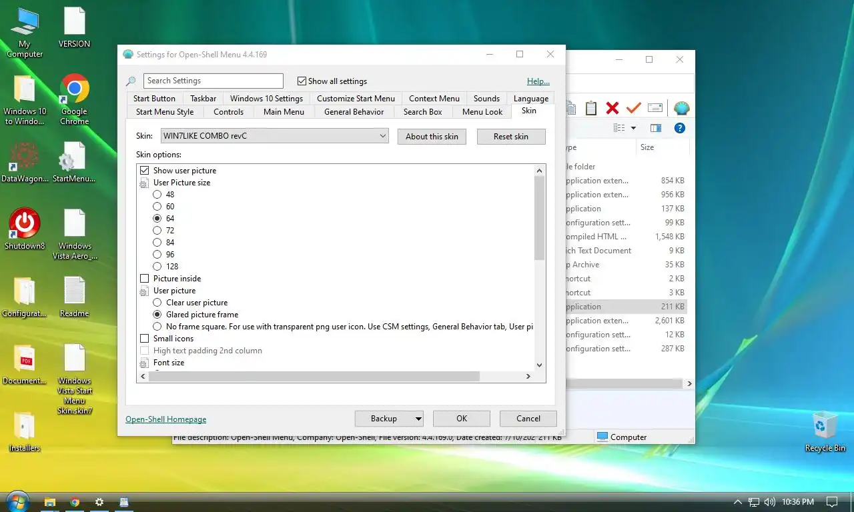The image size is (854, 512).
Task: Select the Windows Vista Aero file icon
Action: point(74,235)
